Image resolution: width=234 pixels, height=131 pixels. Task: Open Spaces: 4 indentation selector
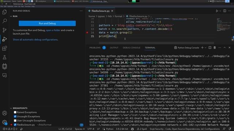(80, 129)
